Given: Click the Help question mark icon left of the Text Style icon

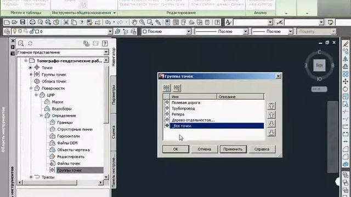Looking at the screenshot, I should coord(217,22).
